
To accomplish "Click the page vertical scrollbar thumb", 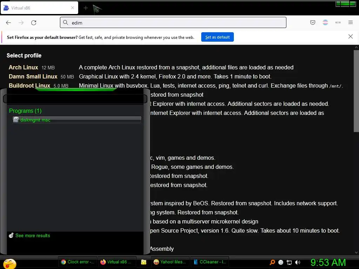I will click(356, 91).
